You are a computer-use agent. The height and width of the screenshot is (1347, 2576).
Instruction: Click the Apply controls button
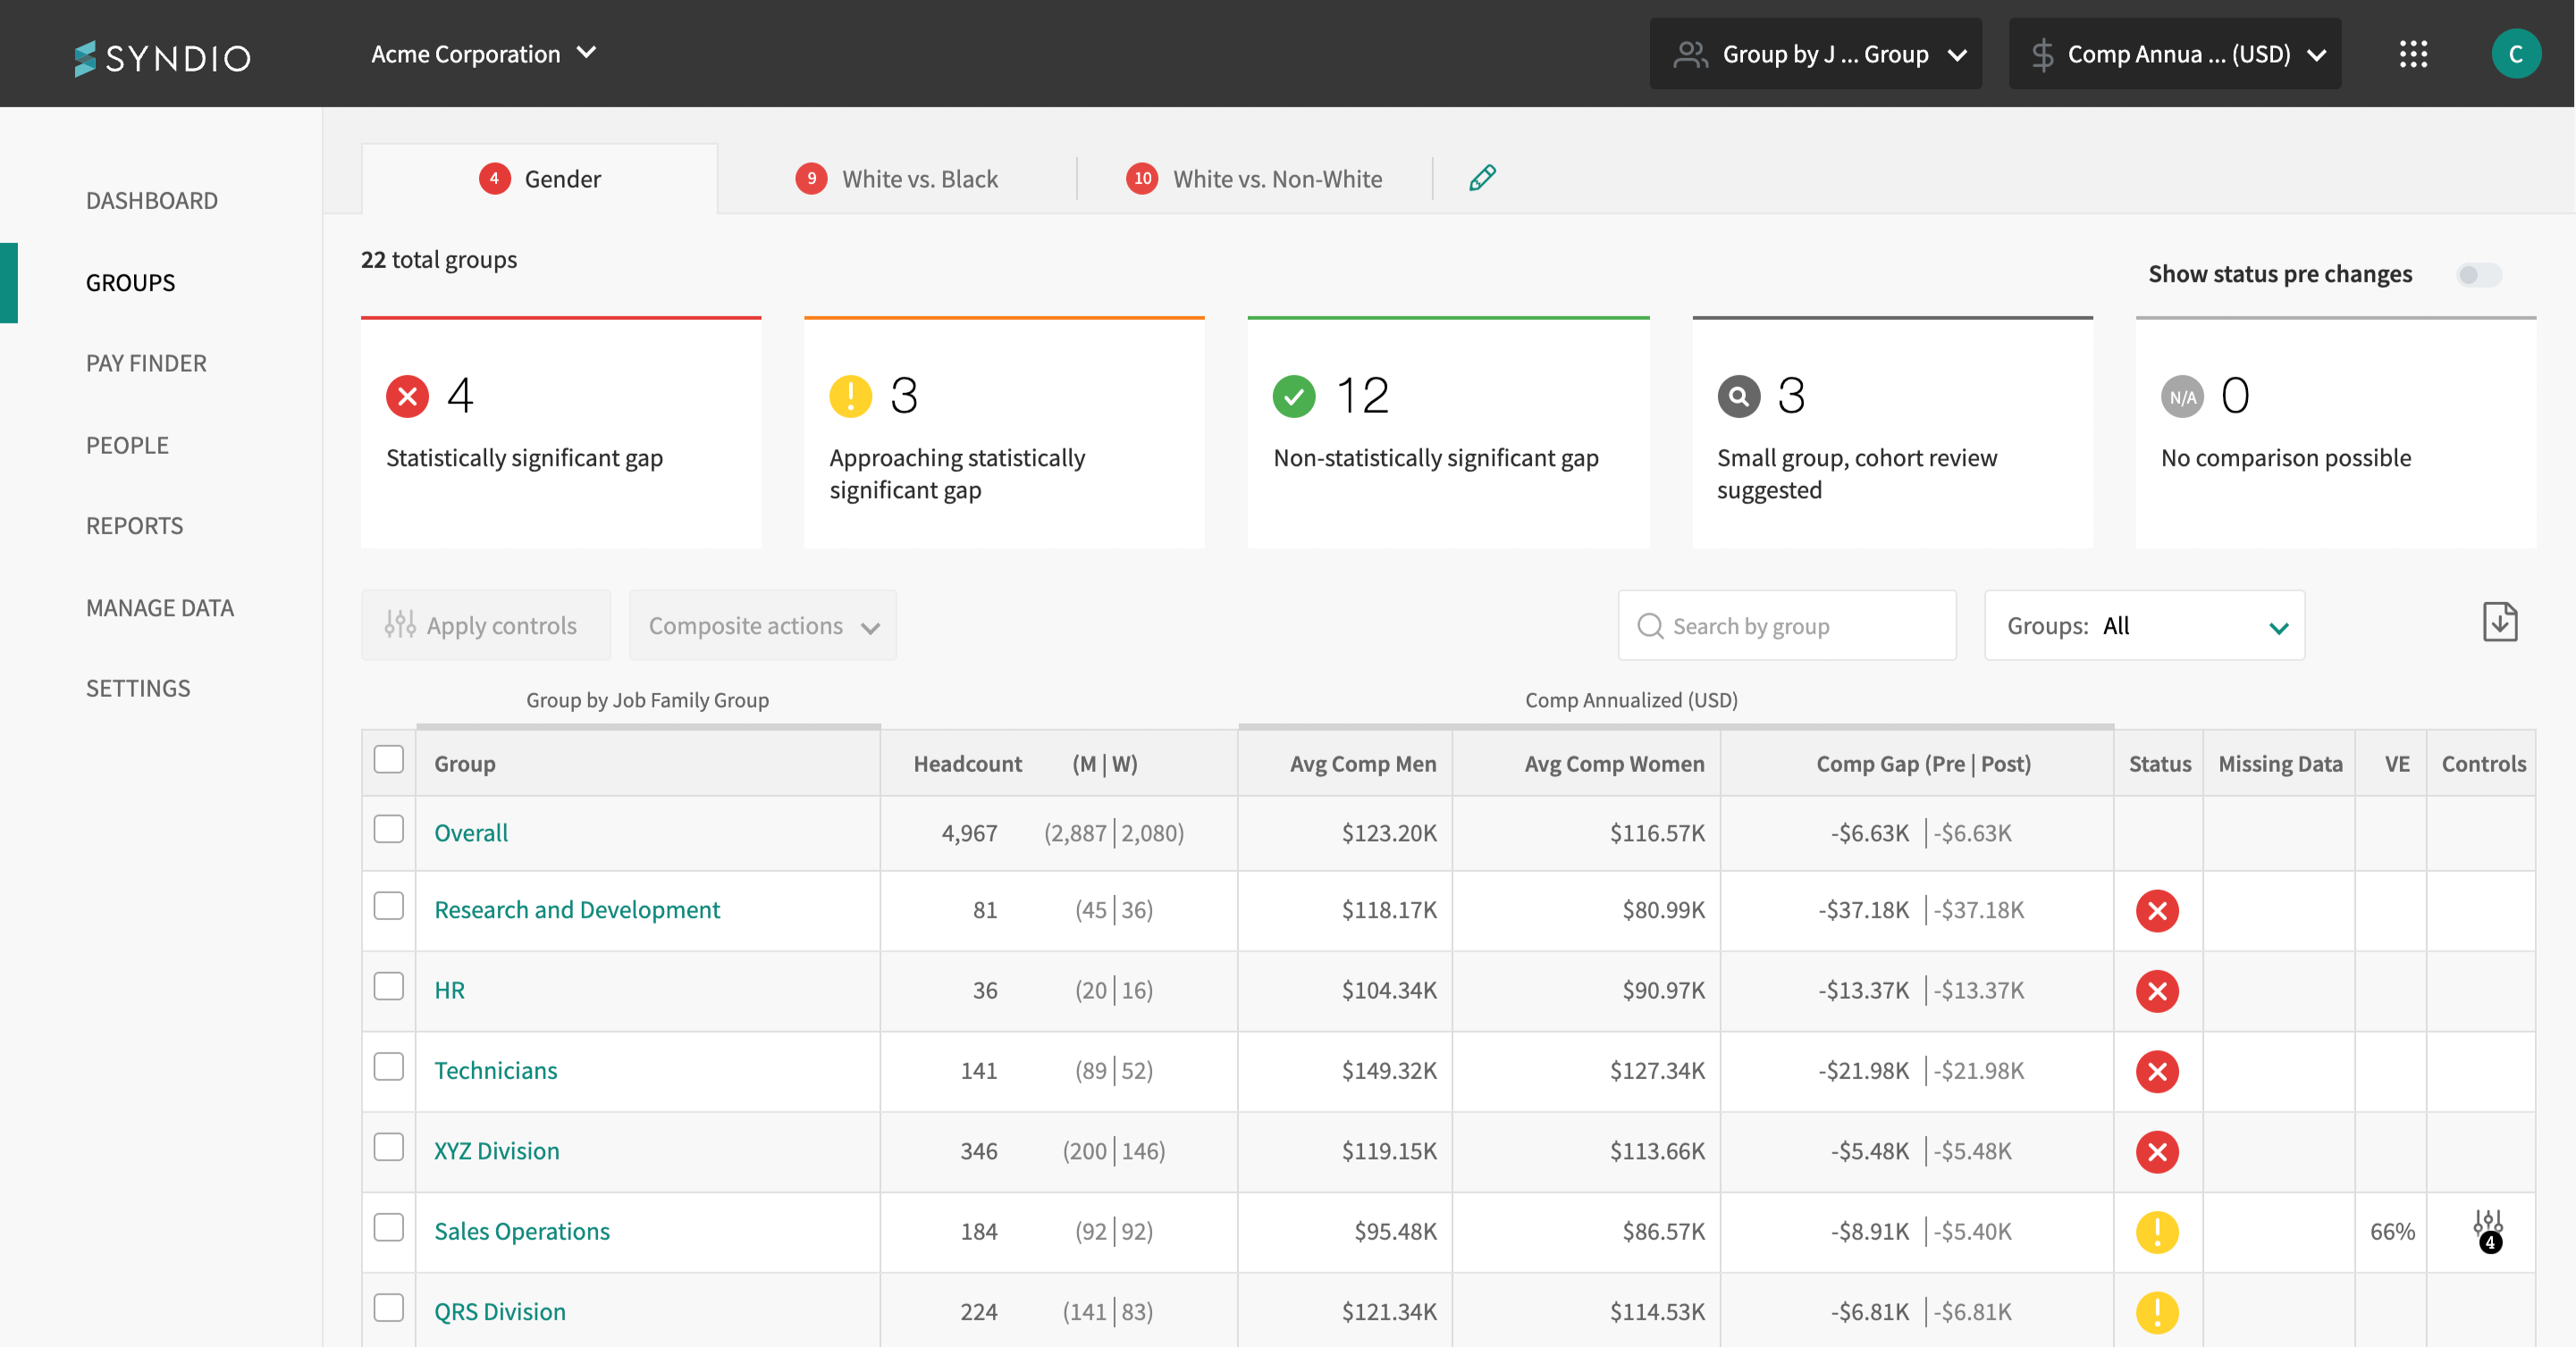click(485, 625)
